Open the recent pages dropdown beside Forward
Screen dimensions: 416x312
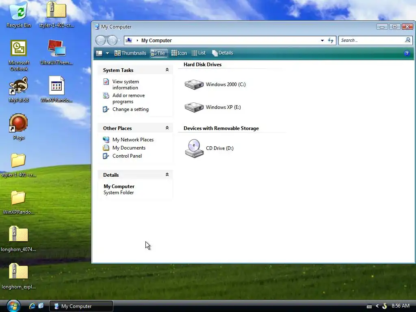tap(119, 41)
